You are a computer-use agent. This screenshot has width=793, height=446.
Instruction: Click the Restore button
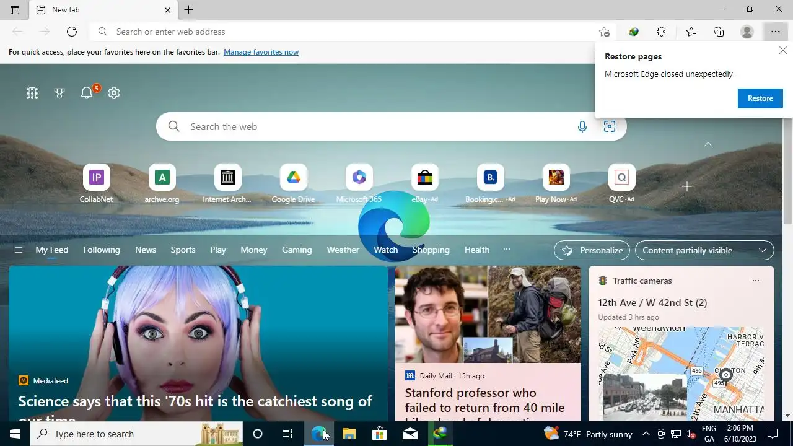tap(760, 98)
